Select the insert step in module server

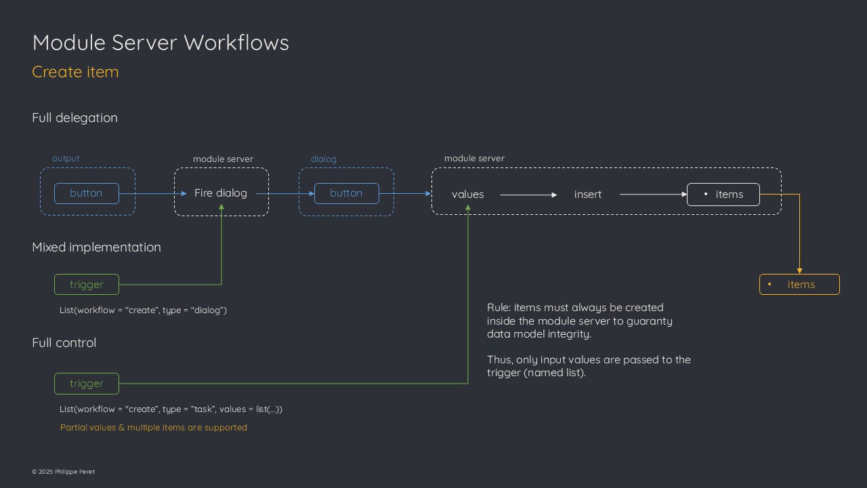tap(588, 195)
